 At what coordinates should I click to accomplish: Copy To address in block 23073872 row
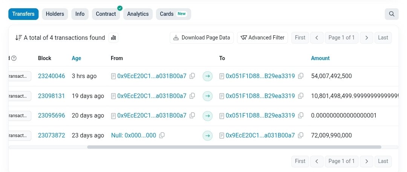point(301,135)
